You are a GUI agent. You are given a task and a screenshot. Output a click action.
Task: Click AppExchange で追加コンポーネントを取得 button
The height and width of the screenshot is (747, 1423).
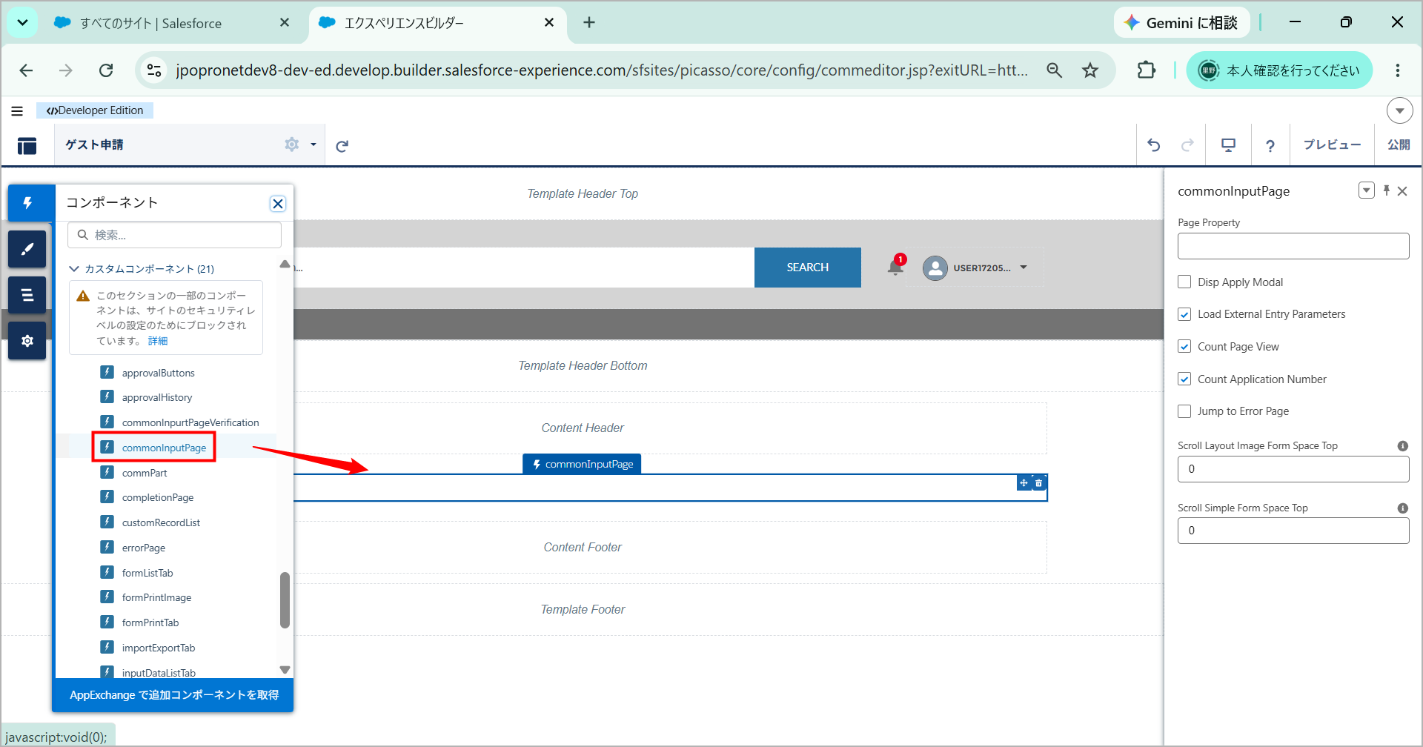173,695
